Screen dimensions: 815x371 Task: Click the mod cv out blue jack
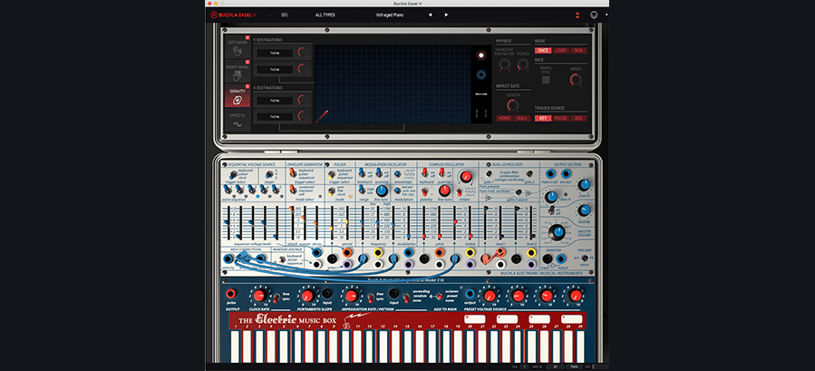click(x=549, y=174)
